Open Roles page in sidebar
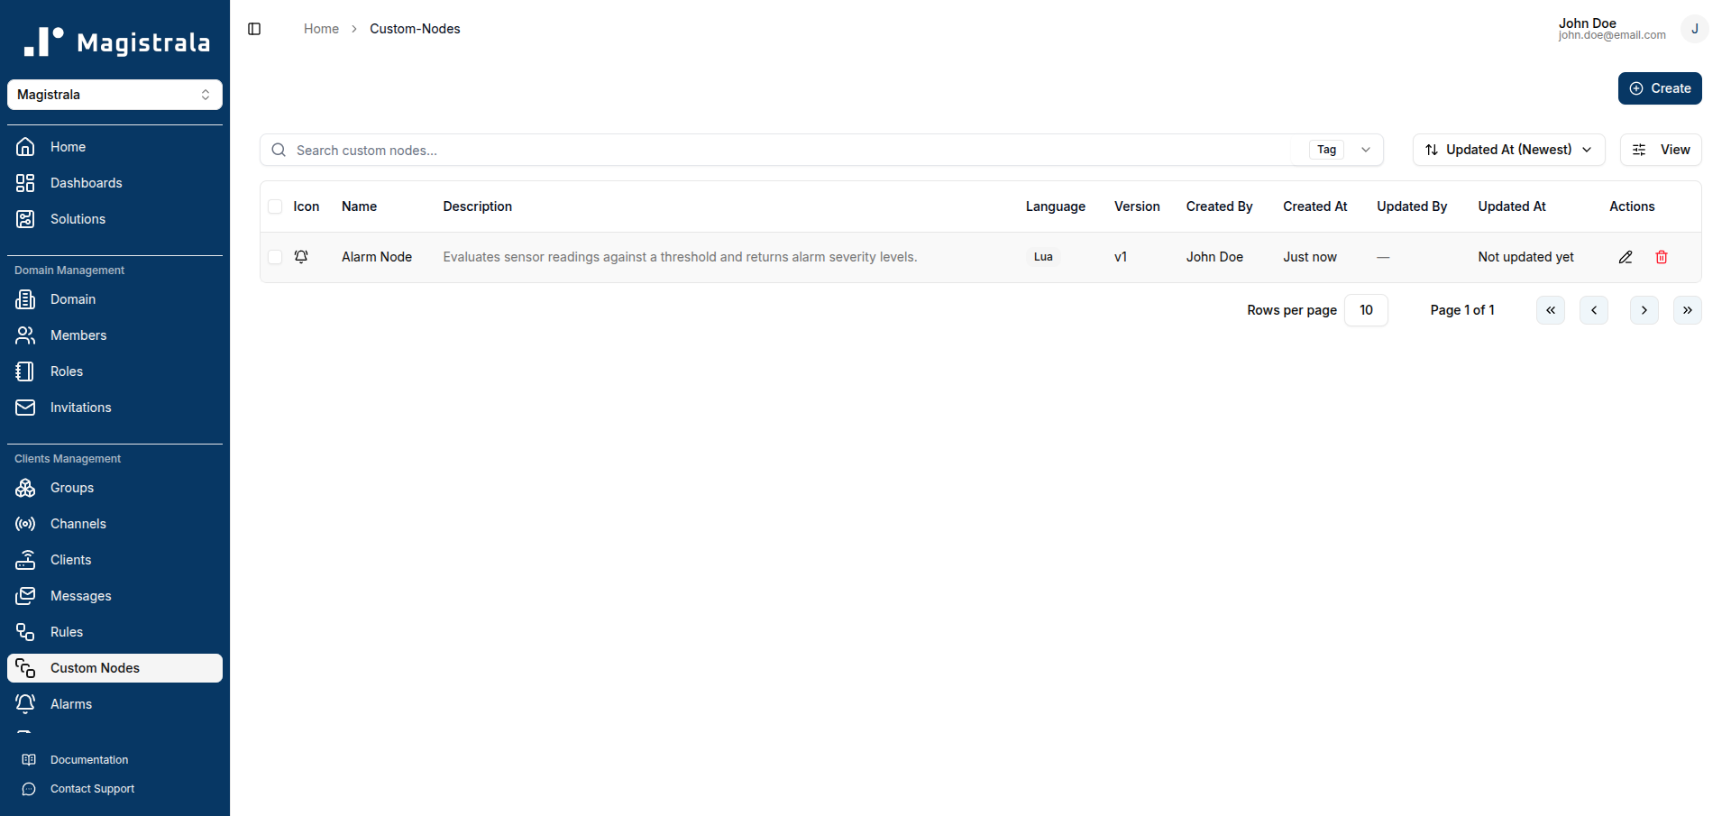The image size is (1731, 816). coord(114,371)
